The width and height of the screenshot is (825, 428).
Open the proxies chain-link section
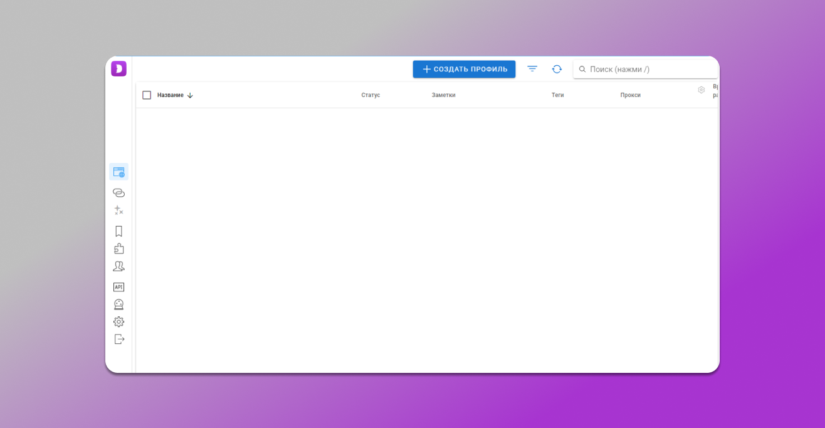(118, 192)
